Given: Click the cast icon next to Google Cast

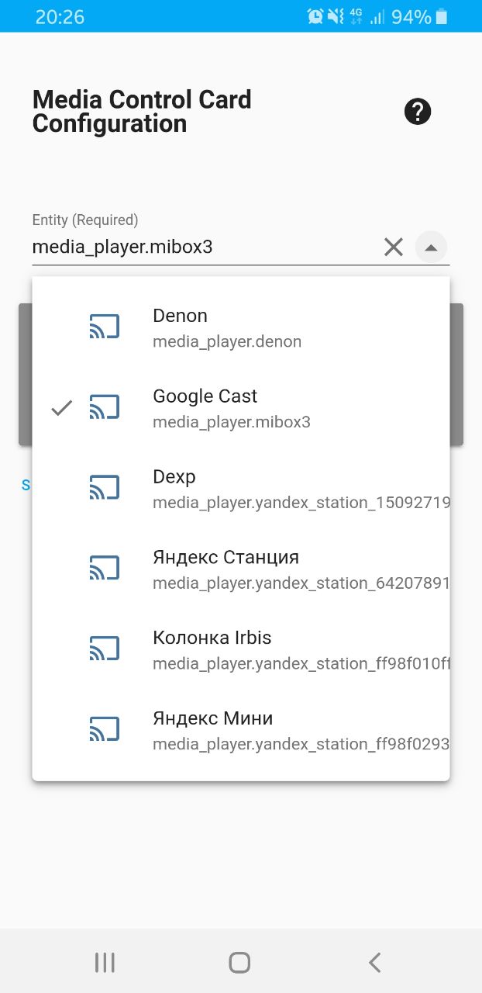Looking at the screenshot, I should [105, 407].
